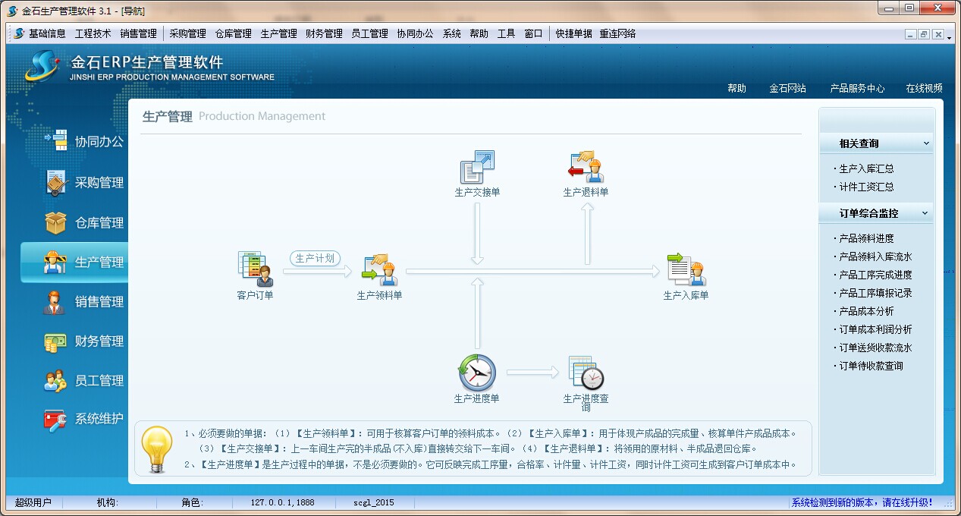The width and height of the screenshot is (961, 516).
Task: Open the 金石网站 header link
Action: (x=787, y=88)
